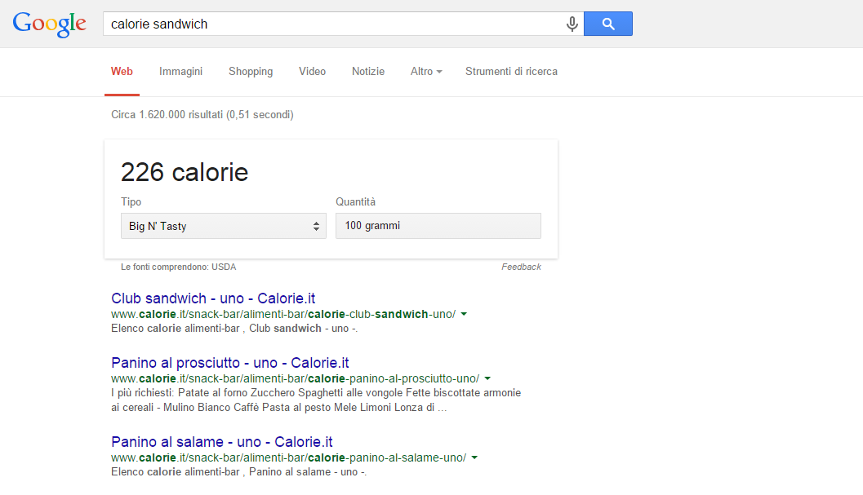Expand the Altro dropdown menu
This screenshot has width=863, height=495.
point(426,72)
